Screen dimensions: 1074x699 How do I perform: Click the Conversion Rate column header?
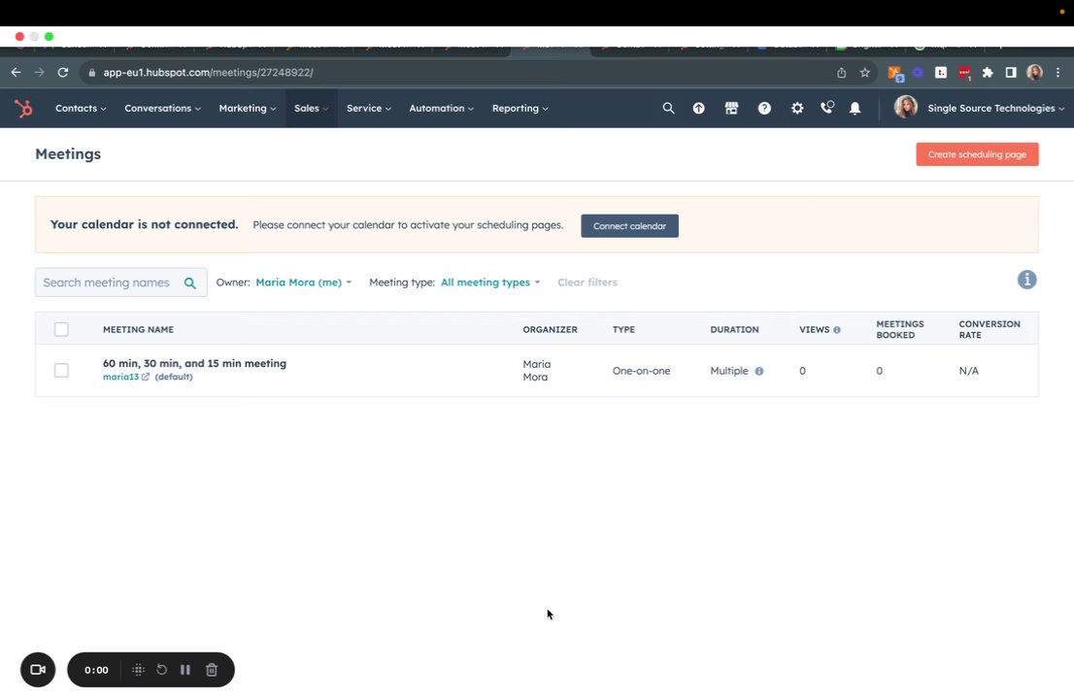click(x=990, y=329)
